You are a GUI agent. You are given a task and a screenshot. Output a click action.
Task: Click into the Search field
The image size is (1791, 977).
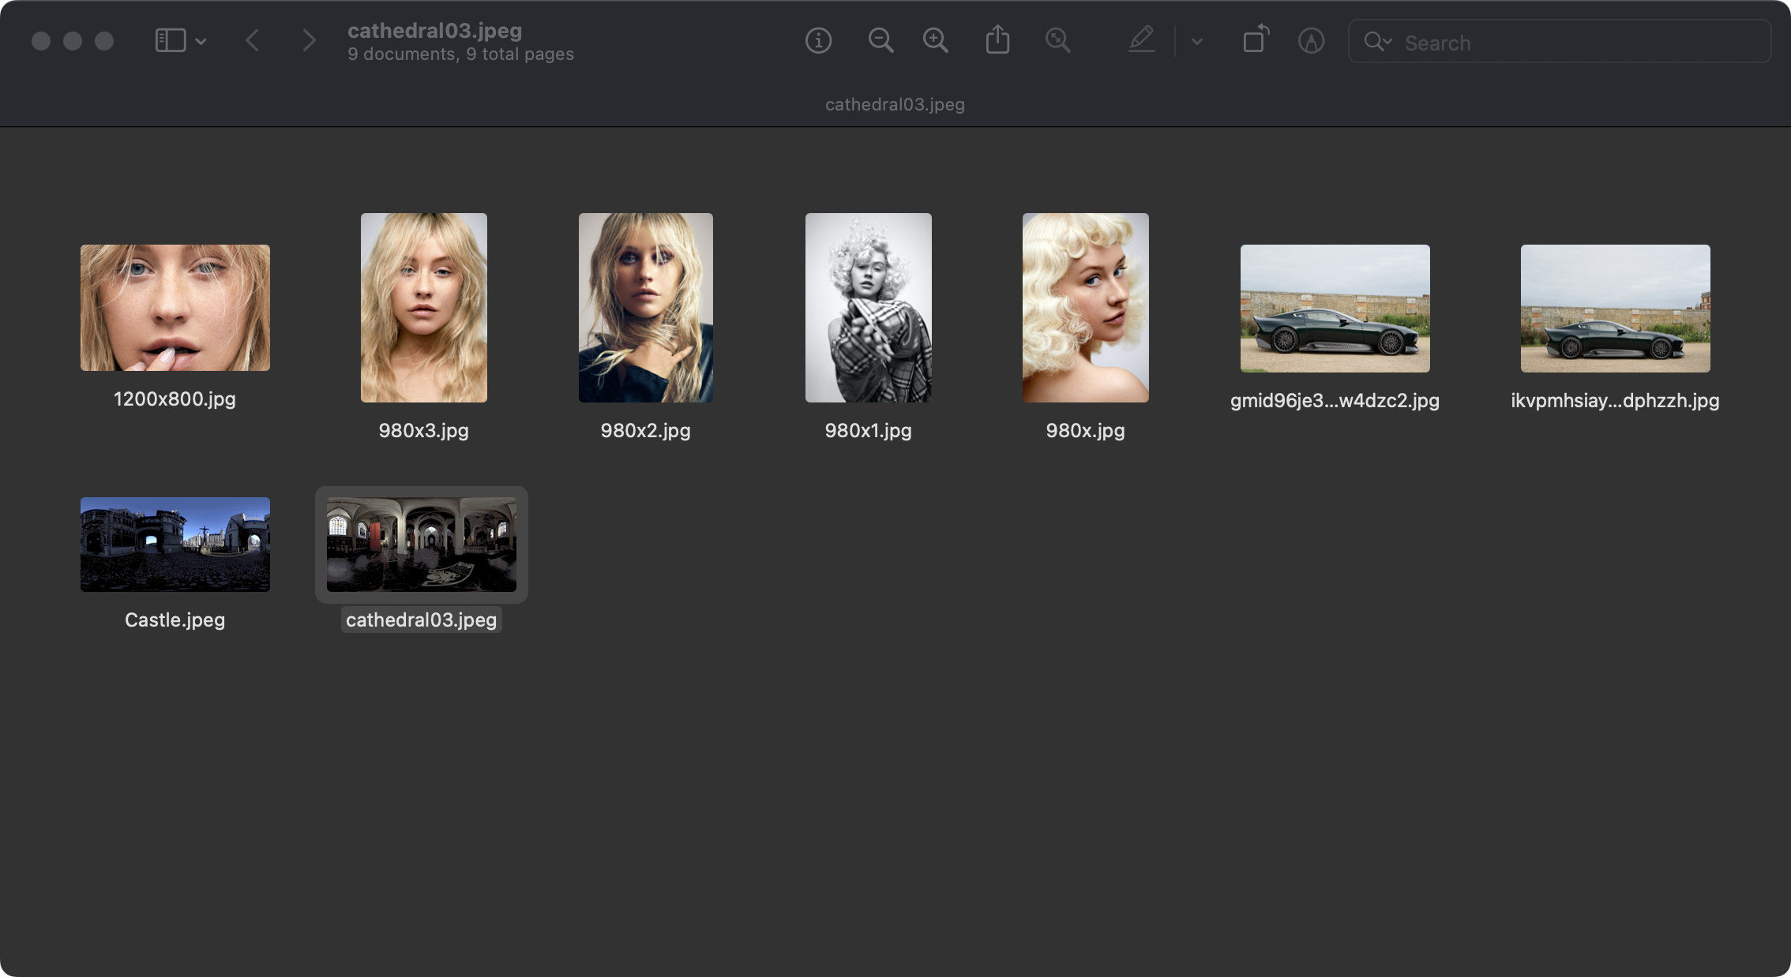pos(1571,43)
